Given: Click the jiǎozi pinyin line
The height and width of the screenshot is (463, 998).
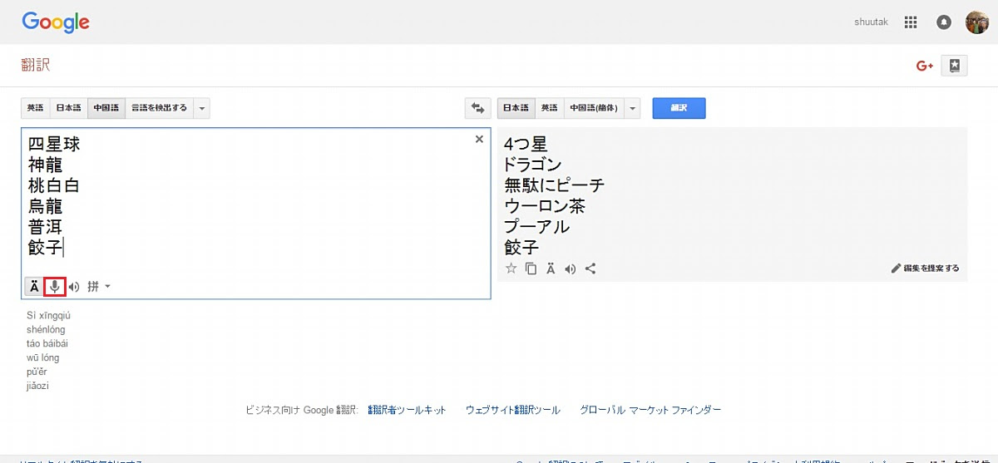Looking at the screenshot, I should 38,386.
